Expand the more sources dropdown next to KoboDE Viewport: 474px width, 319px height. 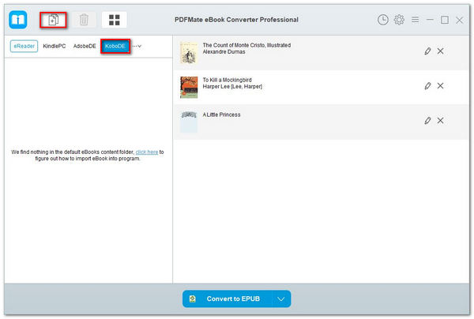137,47
